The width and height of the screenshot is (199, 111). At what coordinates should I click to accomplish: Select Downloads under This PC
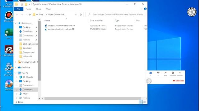click(28, 90)
